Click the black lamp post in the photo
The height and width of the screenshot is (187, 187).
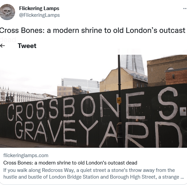click(x=120, y=101)
